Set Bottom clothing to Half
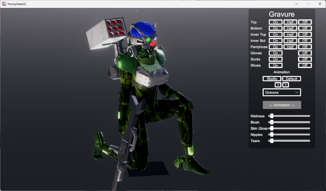The height and width of the screenshot is (191, 326). pyautogui.click(x=290, y=28)
